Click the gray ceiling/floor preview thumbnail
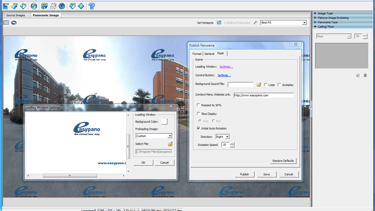375x211 pixels. (342, 56)
